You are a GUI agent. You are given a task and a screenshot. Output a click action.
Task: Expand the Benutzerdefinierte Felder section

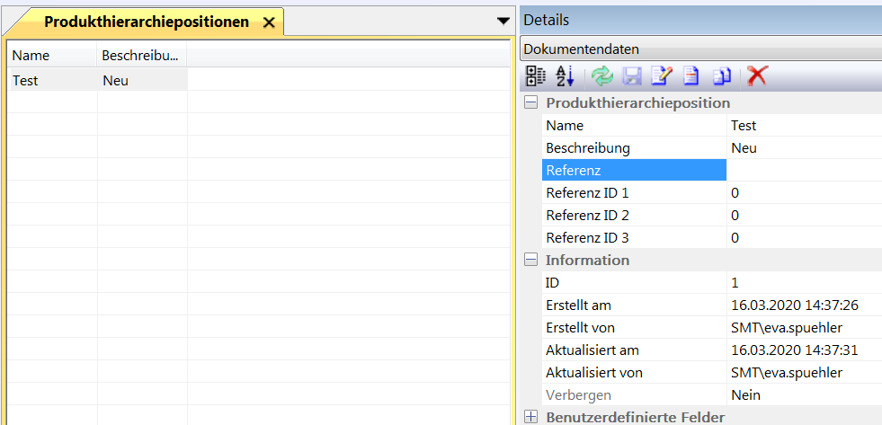531,417
